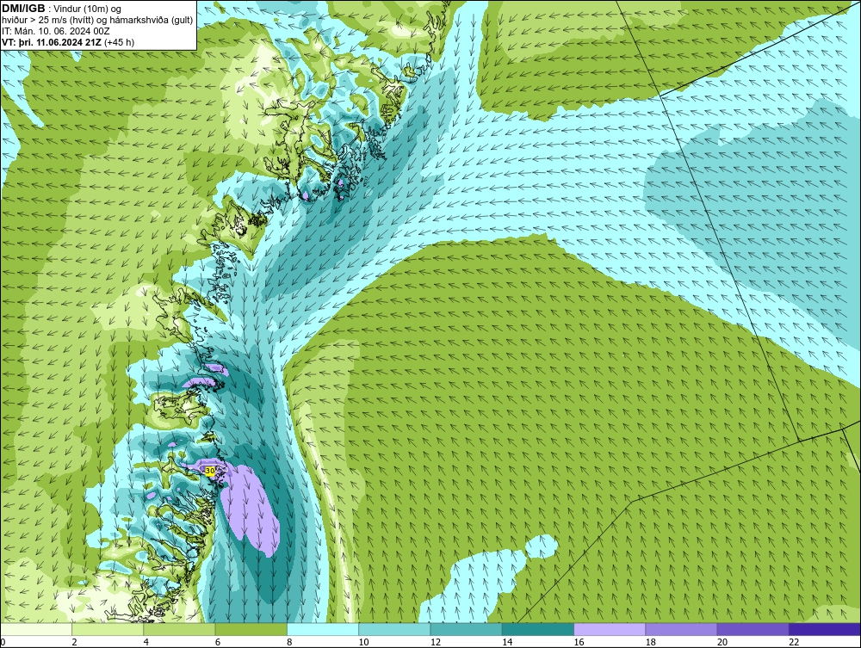The width and height of the screenshot is (861, 648).
Task: Click the 0–2 m/s palest legend swatch
Action: (35, 629)
